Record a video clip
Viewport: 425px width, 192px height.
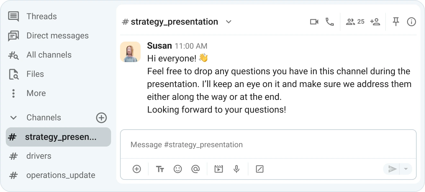point(219,169)
